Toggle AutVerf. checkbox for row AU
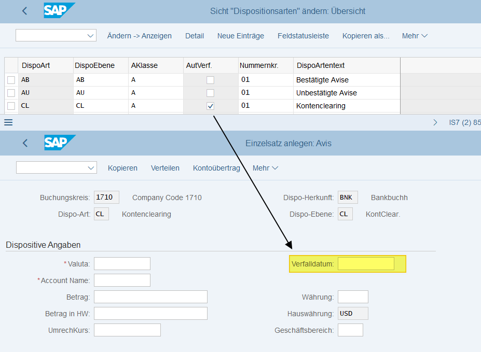The height and width of the screenshot is (352, 481). [210, 93]
